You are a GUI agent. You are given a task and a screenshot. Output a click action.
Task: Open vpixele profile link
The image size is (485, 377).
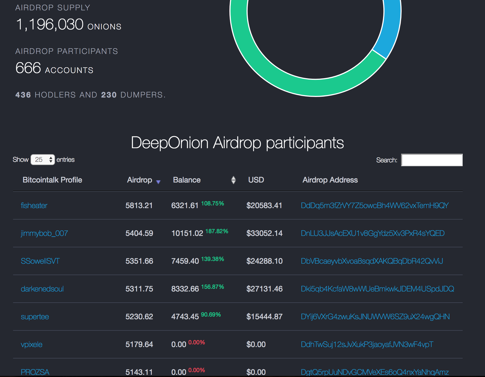click(x=32, y=345)
